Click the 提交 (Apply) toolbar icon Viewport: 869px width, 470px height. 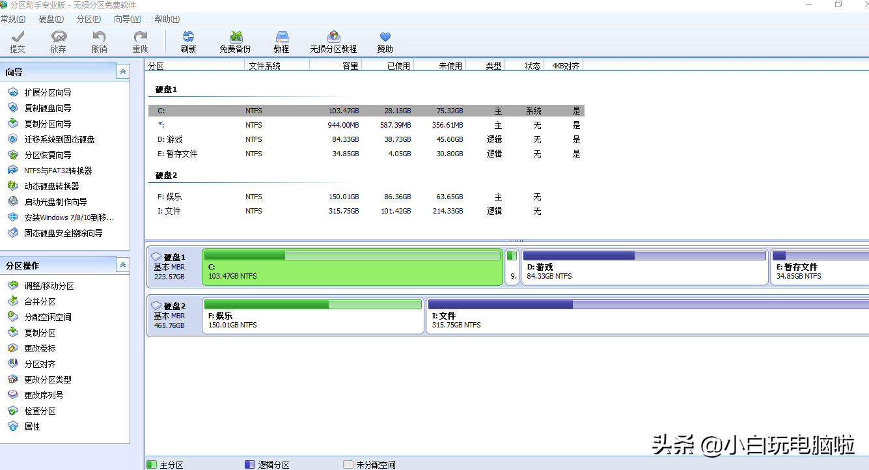[18, 42]
